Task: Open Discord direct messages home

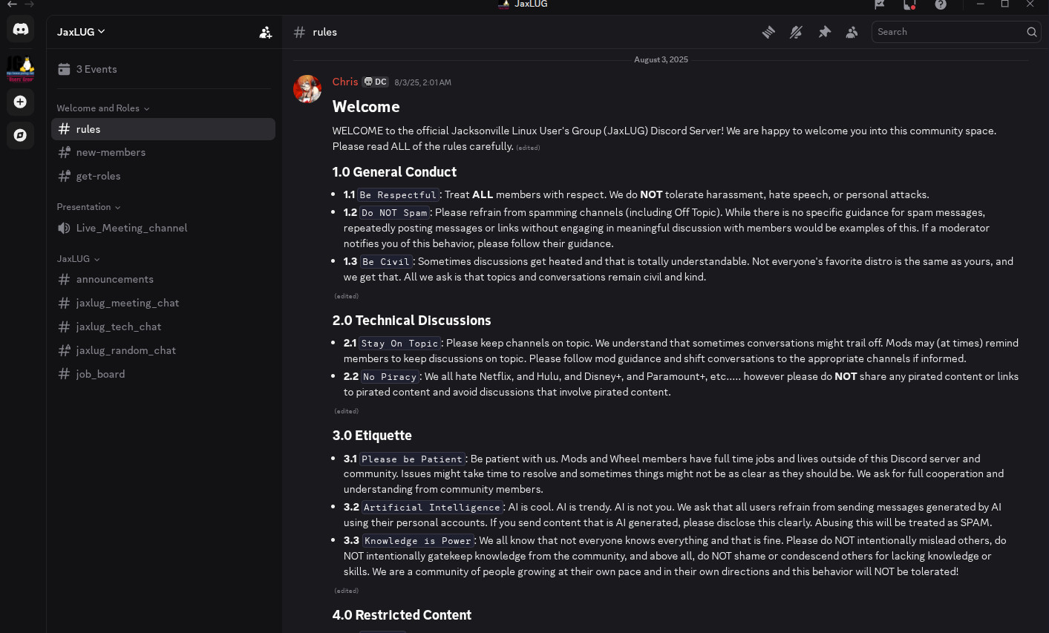Action: (21, 30)
